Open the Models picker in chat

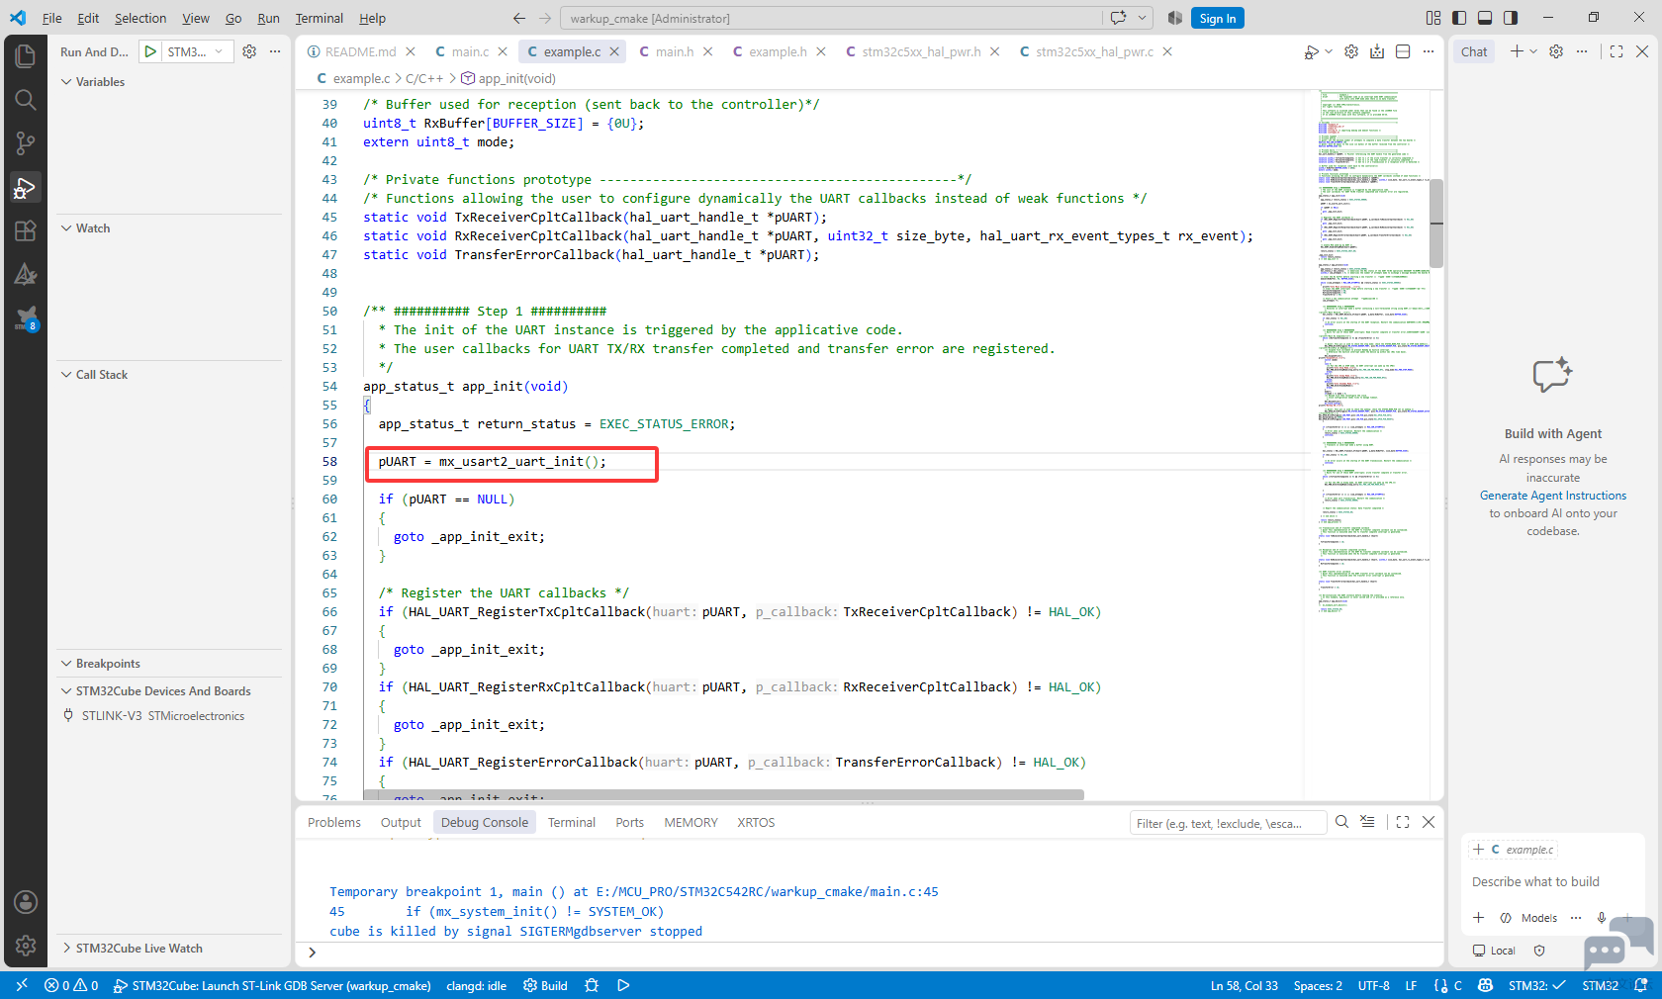pyautogui.click(x=1539, y=918)
